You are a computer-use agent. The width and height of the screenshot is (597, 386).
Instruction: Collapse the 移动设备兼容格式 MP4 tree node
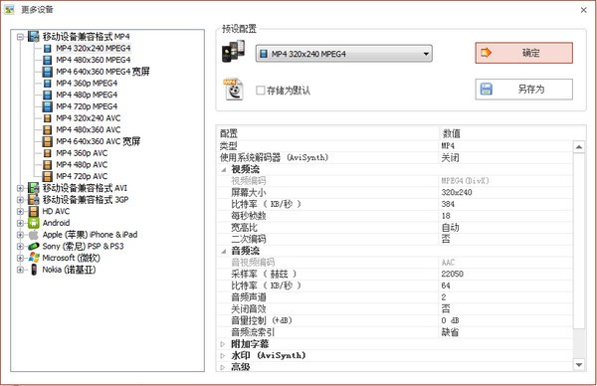pos(20,37)
